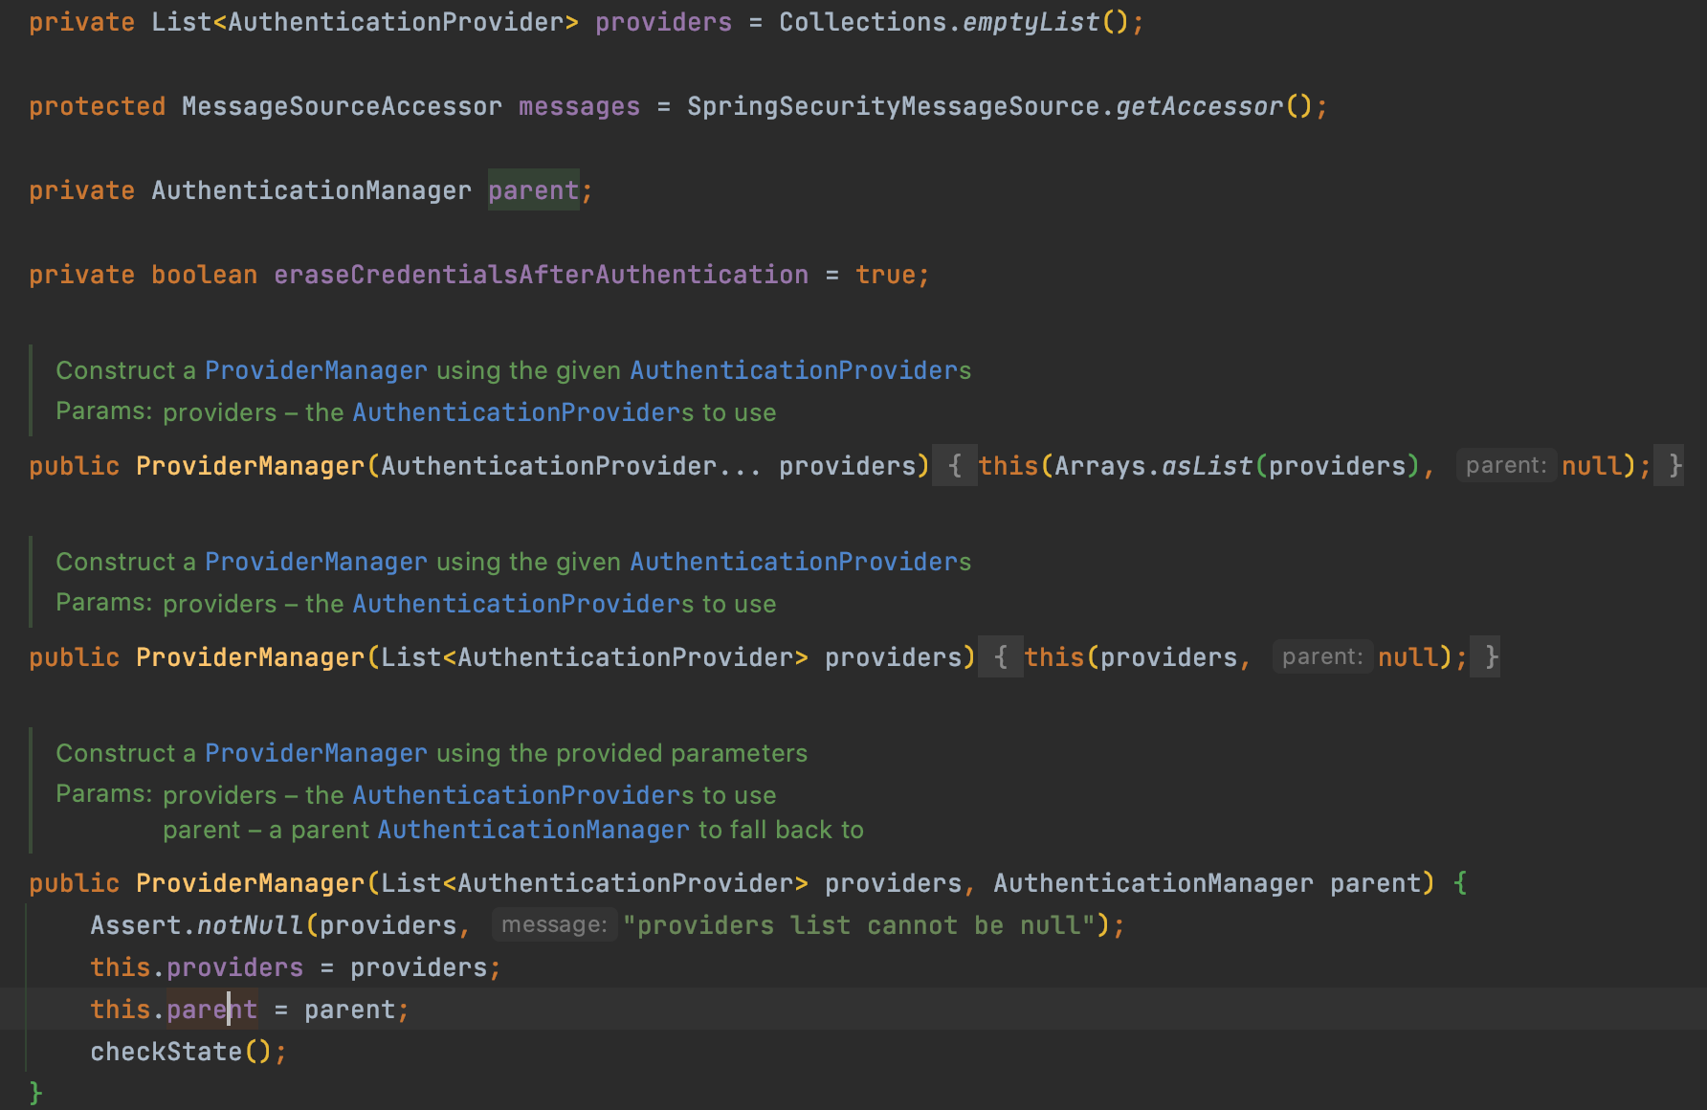Click 'MessageSourceAccessor' type name

[342, 106]
